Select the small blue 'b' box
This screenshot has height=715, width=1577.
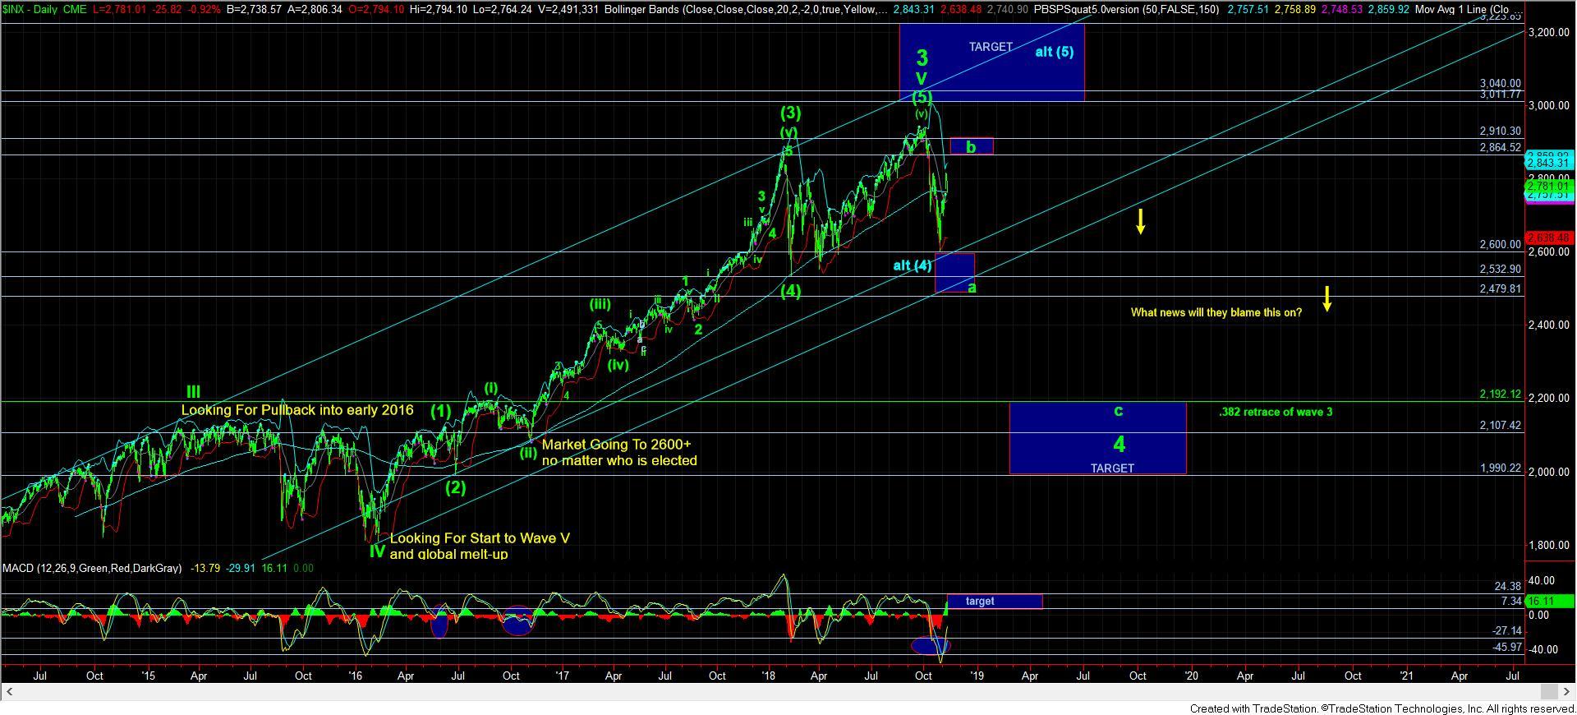(972, 146)
